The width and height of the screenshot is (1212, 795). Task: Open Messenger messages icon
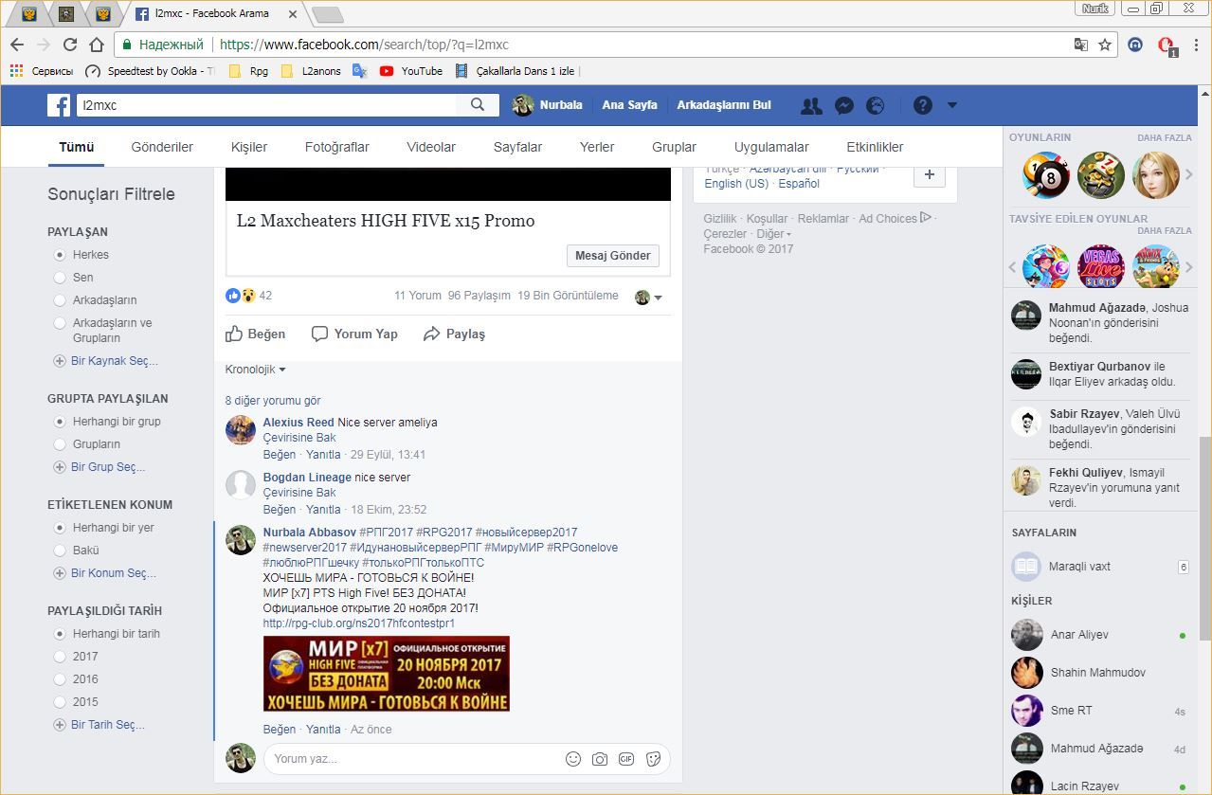(844, 106)
